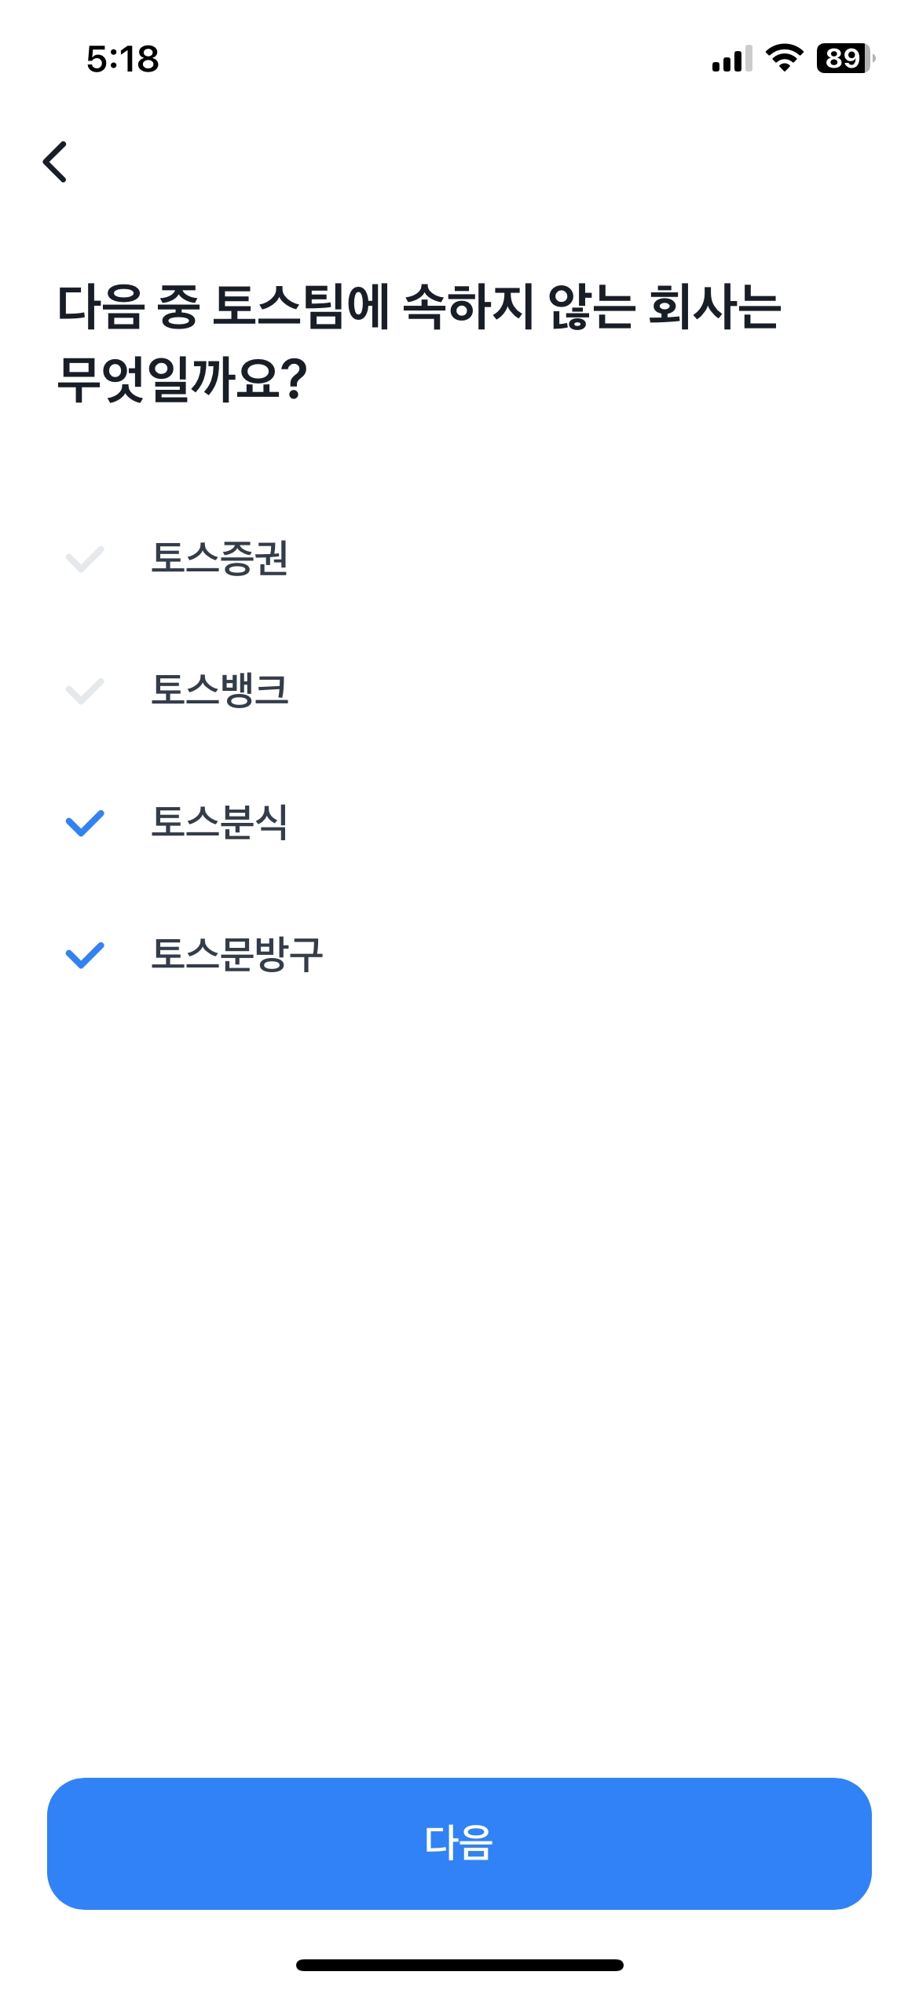Tap the cellular signal bars icon

(731, 58)
